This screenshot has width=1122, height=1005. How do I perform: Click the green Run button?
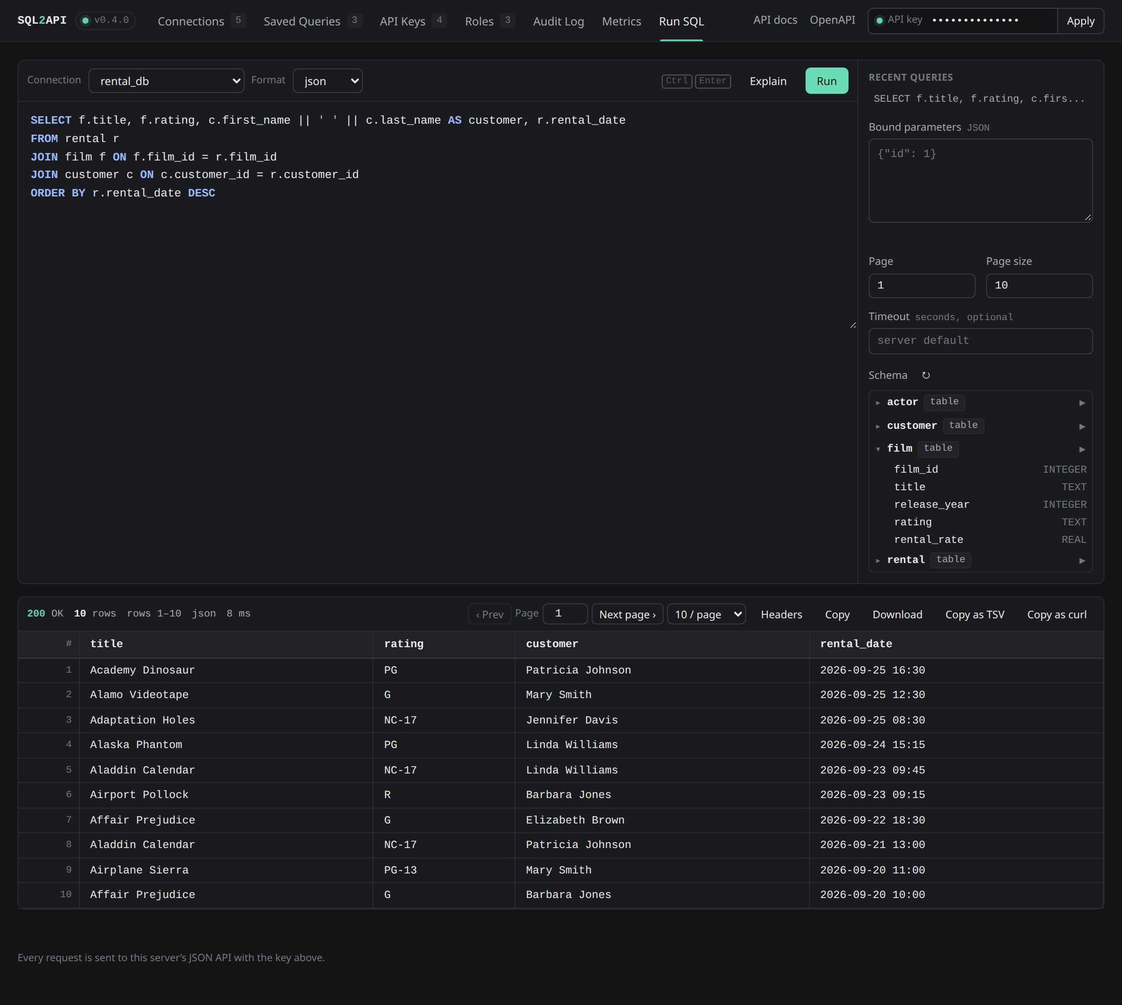tap(826, 81)
